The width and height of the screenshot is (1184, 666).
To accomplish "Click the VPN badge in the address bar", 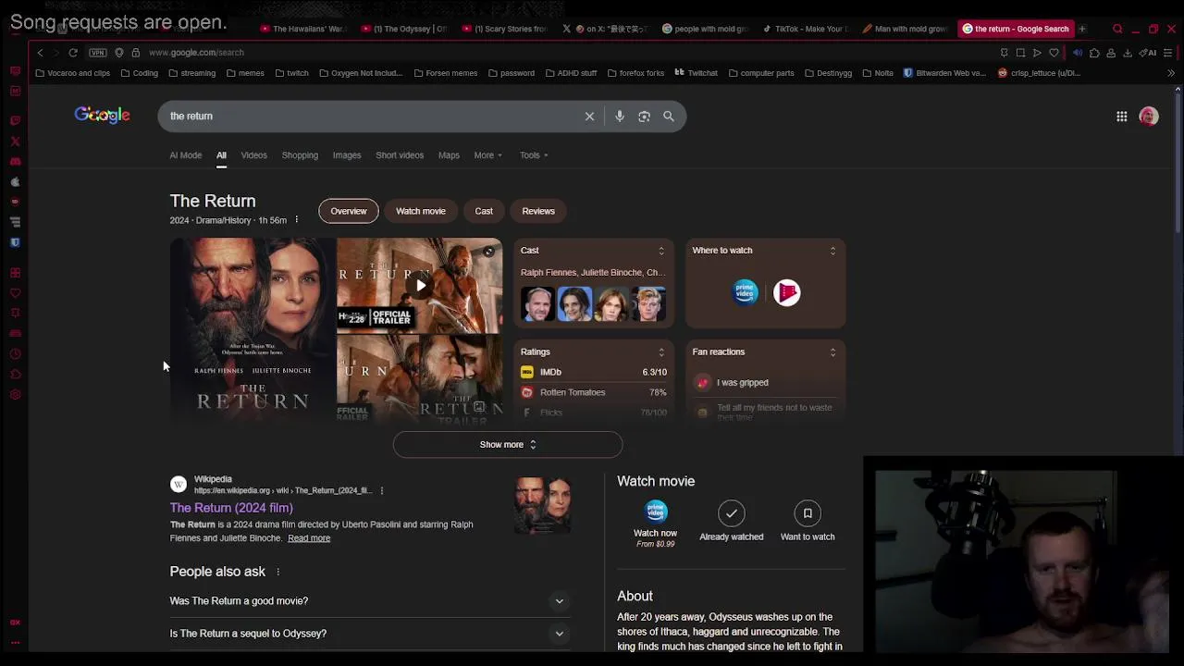I will coord(98,53).
